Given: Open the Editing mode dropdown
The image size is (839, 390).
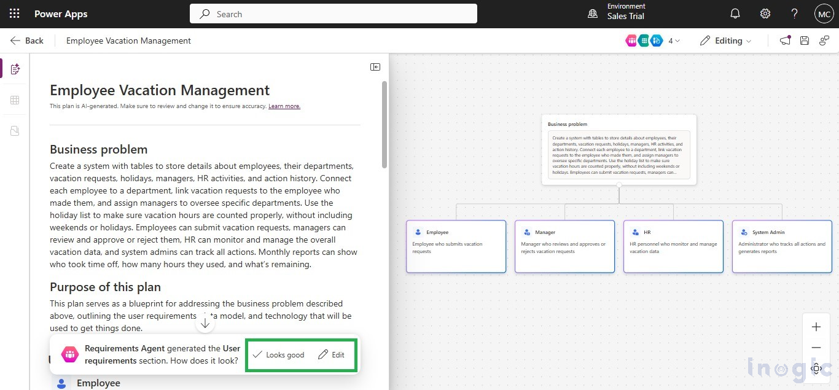Looking at the screenshot, I should point(725,41).
